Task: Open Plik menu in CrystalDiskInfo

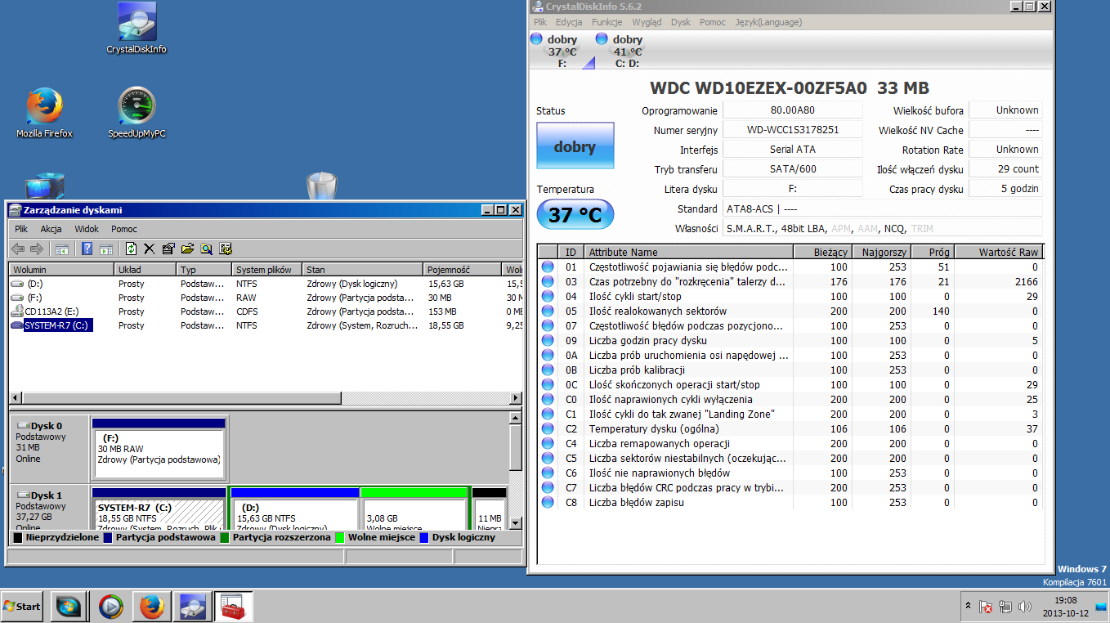Action: 540,22
